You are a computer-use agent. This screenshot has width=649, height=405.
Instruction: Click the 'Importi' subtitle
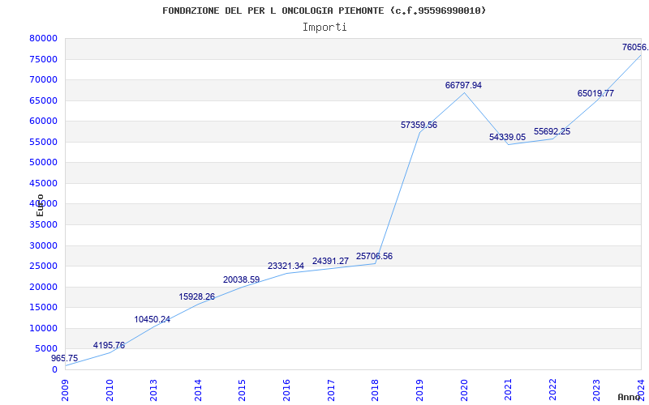(324, 28)
